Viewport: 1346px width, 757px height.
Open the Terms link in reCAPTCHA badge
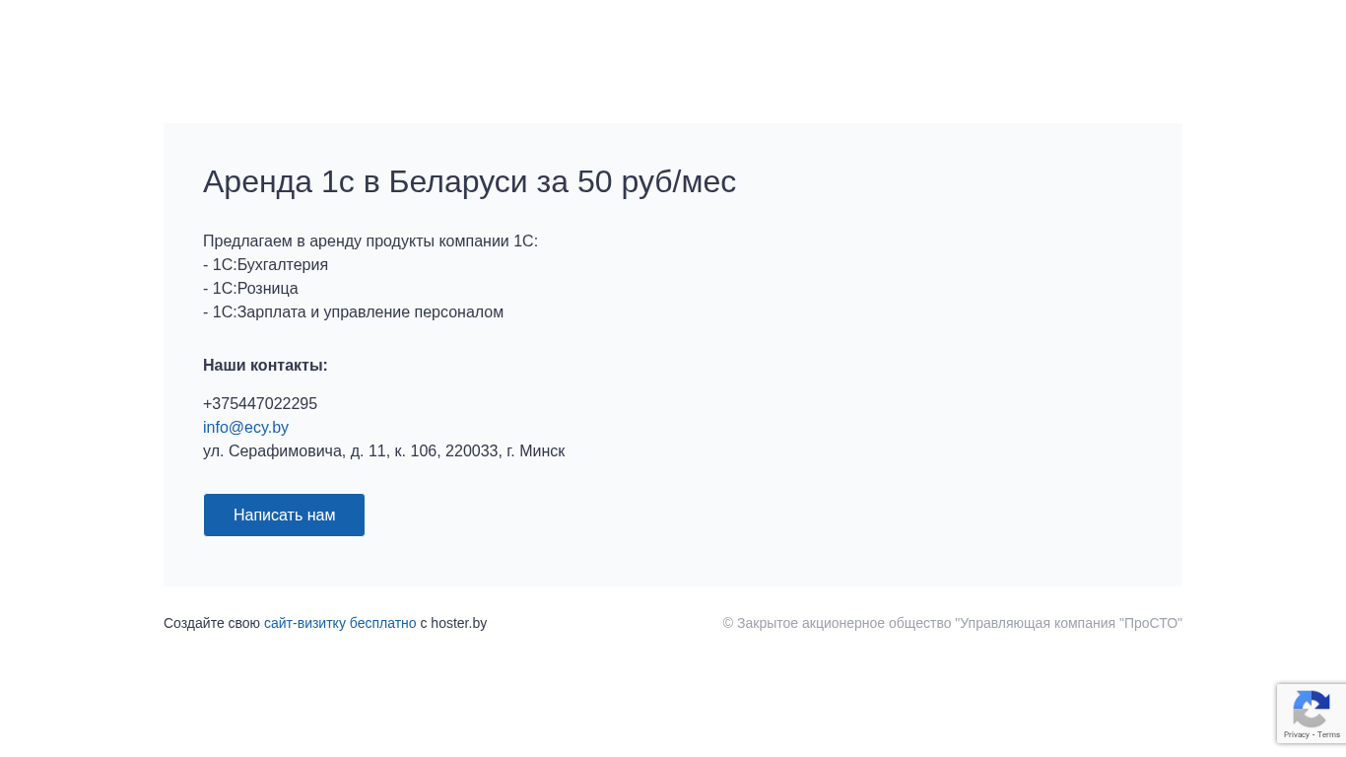tap(1329, 734)
